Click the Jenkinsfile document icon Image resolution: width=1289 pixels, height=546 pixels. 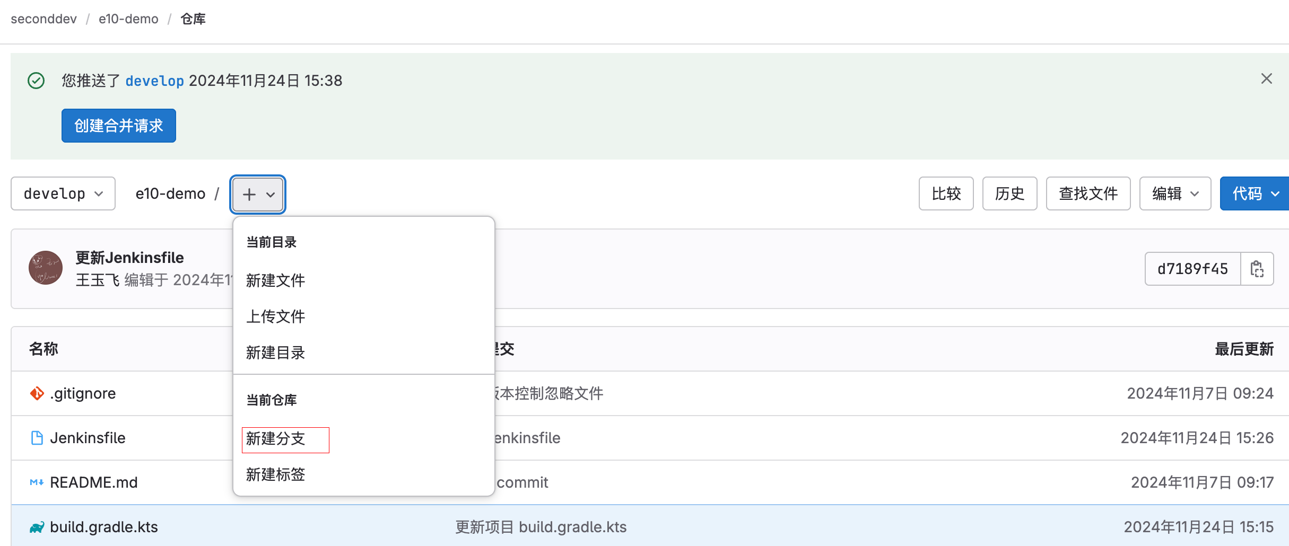(x=37, y=438)
